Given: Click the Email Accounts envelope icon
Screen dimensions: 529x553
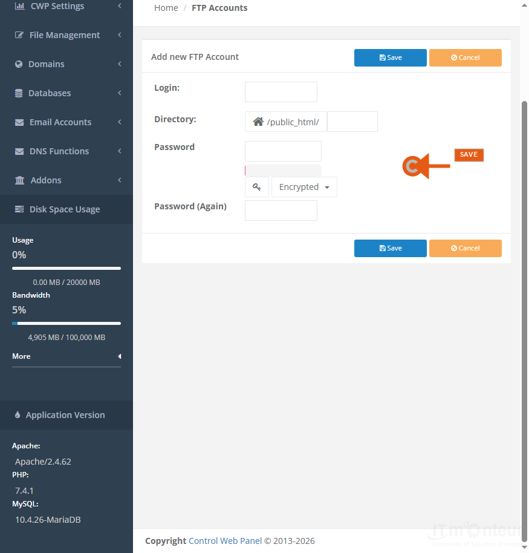Looking at the screenshot, I should (x=19, y=122).
